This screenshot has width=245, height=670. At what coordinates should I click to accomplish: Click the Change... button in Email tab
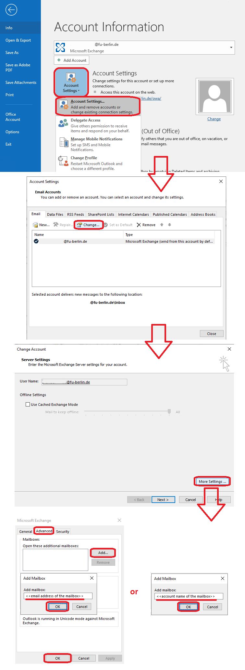click(x=89, y=225)
